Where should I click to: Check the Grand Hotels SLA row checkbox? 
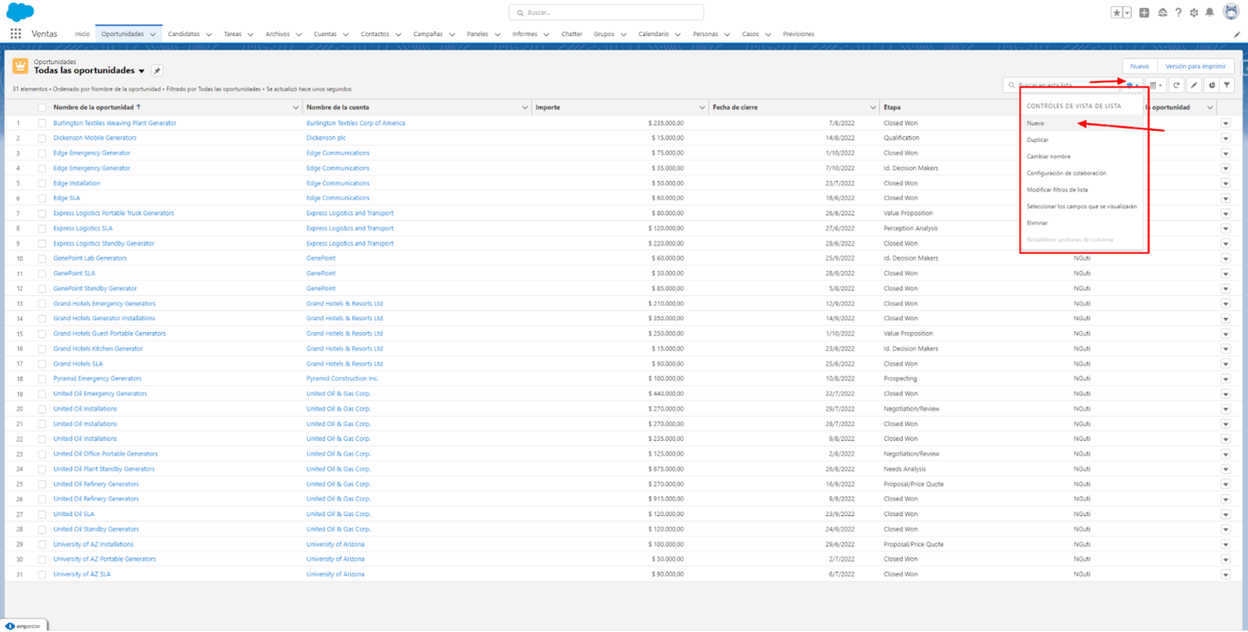(x=42, y=364)
